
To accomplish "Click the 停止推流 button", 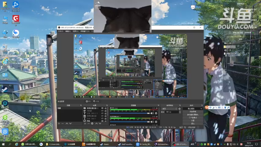I will [191, 109].
